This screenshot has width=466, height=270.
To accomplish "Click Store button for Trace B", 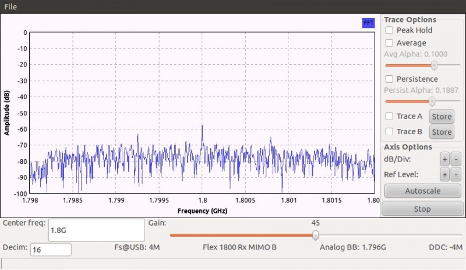I will pyautogui.click(x=442, y=132).
